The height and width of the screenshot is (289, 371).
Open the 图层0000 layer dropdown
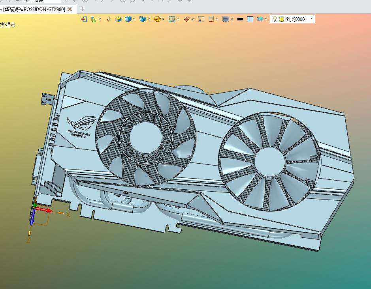pos(311,19)
